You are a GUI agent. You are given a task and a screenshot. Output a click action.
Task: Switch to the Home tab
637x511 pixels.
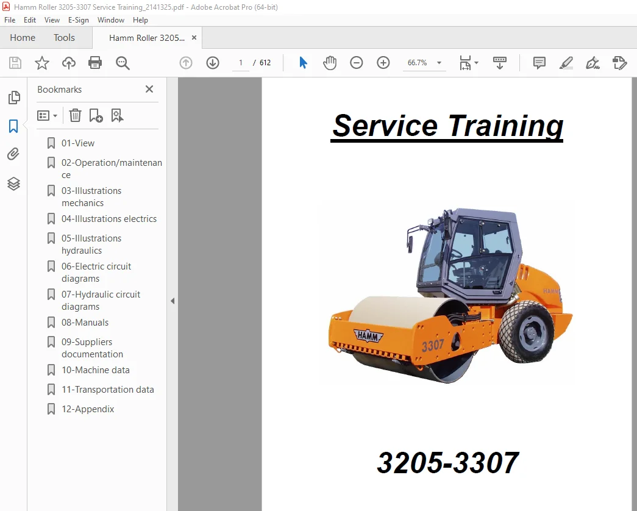click(23, 38)
